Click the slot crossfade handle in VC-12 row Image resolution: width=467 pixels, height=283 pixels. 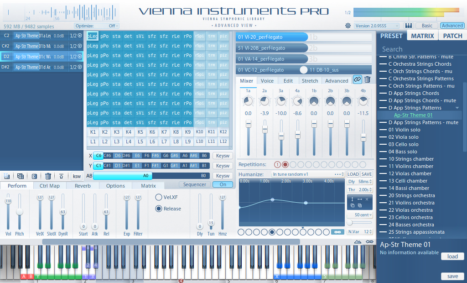click(303, 70)
